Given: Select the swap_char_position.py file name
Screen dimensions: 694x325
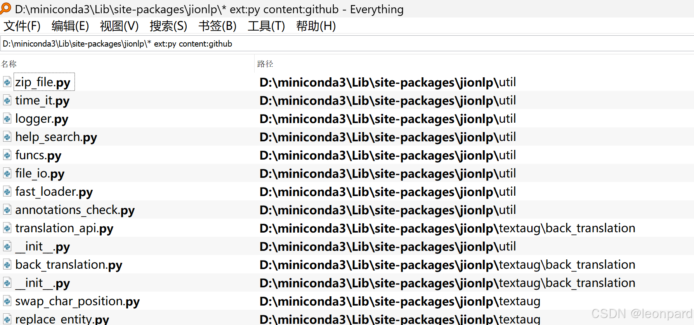Looking at the screenshot, I should point(77,301).
